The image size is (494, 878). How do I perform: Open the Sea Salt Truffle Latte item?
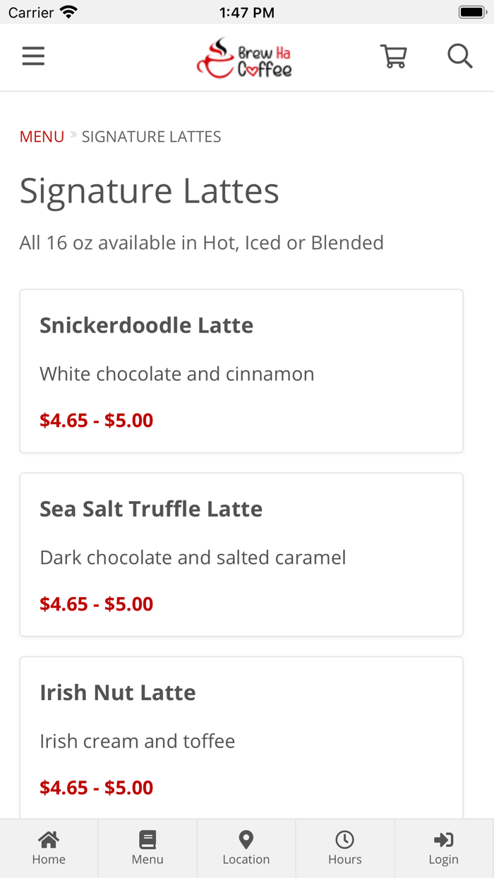click(x=151, y=509)
